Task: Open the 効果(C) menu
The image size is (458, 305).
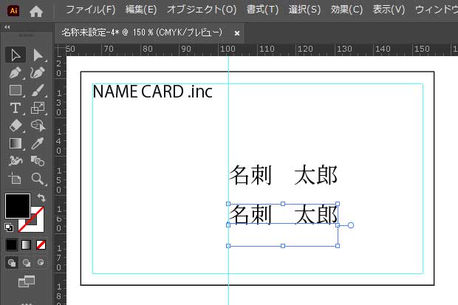Action: (x=346, y=10)
